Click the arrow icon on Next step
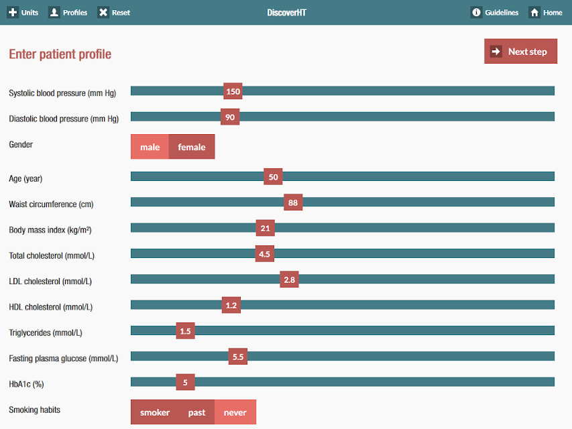The width and height of the screenshot is (572, 429). coord(496,52)
